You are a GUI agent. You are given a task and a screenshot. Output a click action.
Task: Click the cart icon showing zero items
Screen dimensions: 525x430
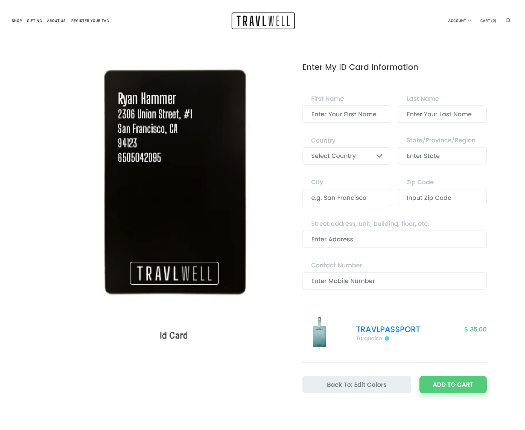pos(488,21)
